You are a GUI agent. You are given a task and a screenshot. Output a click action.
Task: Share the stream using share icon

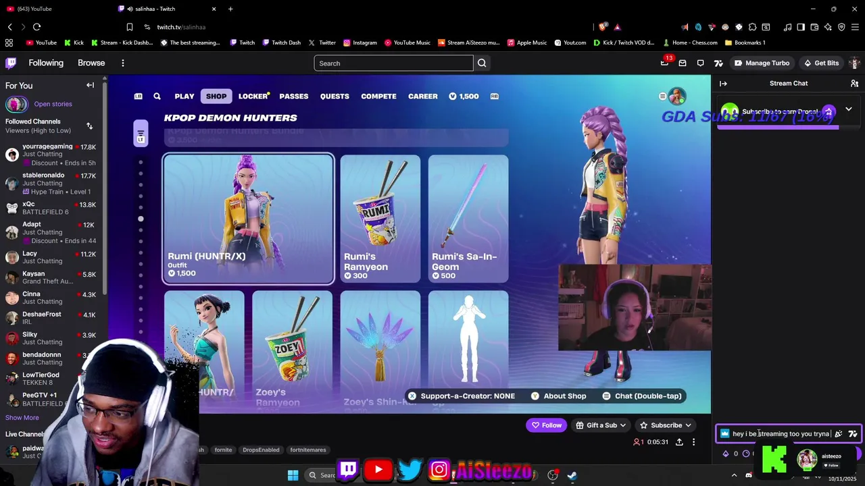click(x=679, y=442)
